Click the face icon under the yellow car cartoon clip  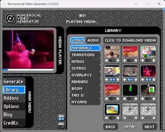(x=107, y=118)
